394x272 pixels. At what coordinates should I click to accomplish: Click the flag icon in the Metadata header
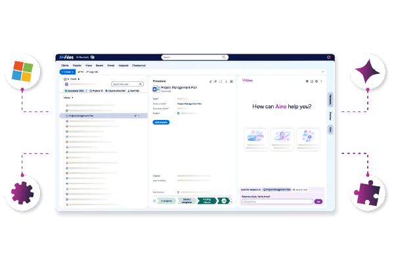coord(215,81)
